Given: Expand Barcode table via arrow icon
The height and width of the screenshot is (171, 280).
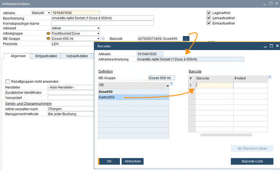Looking at the screenshot, I should point(270,77).
